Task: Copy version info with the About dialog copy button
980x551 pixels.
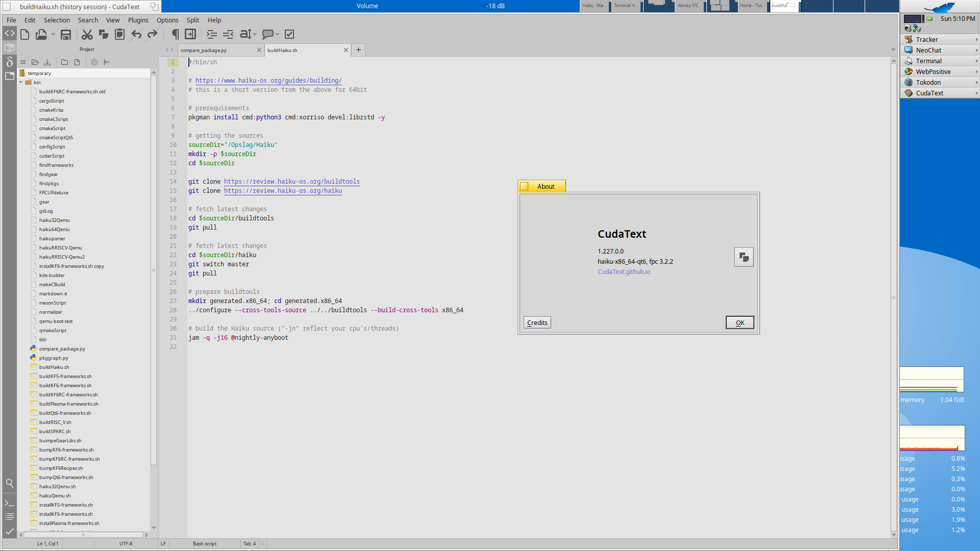Action: pos(744,257)
